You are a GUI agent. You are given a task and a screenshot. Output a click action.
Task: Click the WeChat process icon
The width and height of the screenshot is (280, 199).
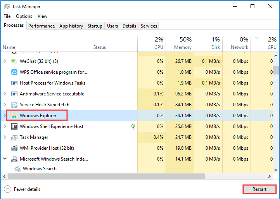(14, 61)
